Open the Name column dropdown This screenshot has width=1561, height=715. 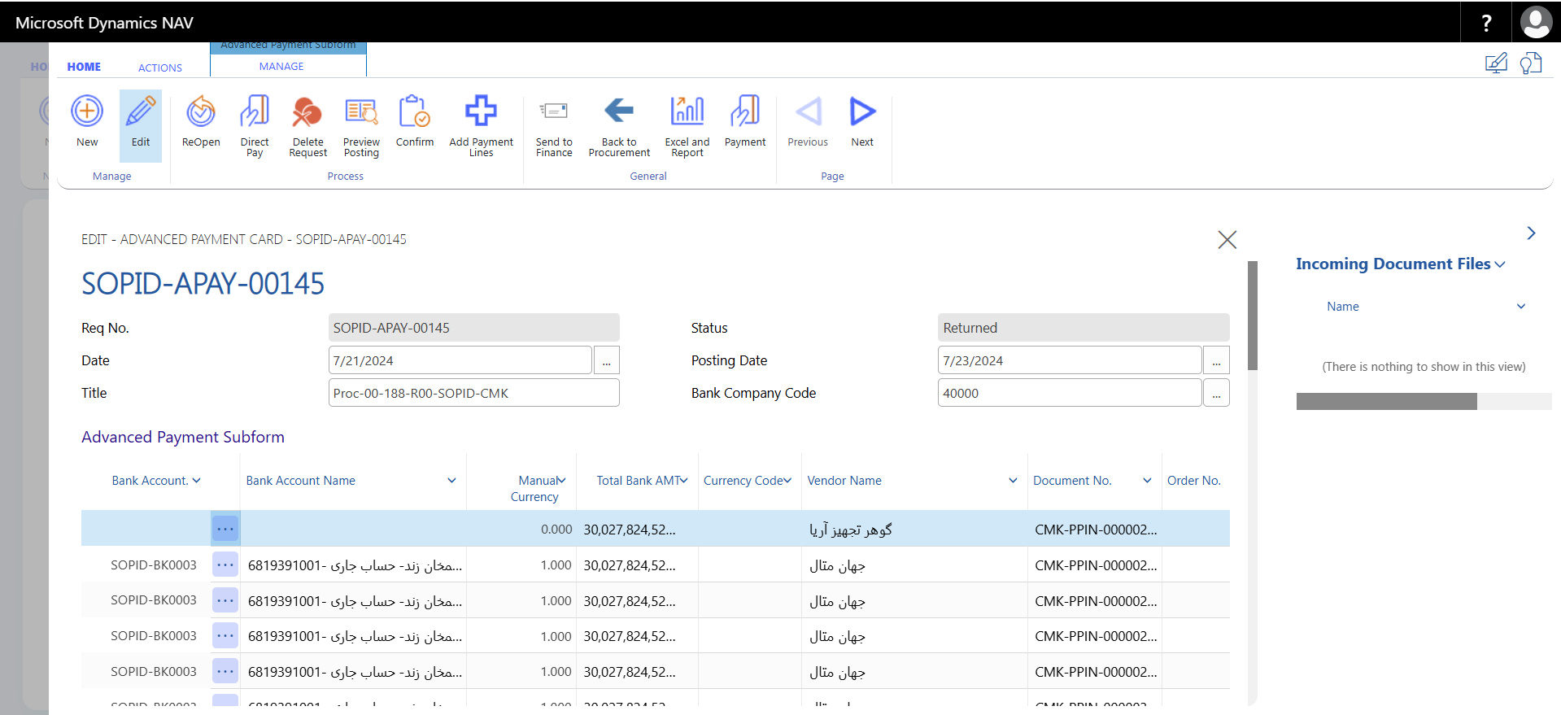coord(1521,307)
